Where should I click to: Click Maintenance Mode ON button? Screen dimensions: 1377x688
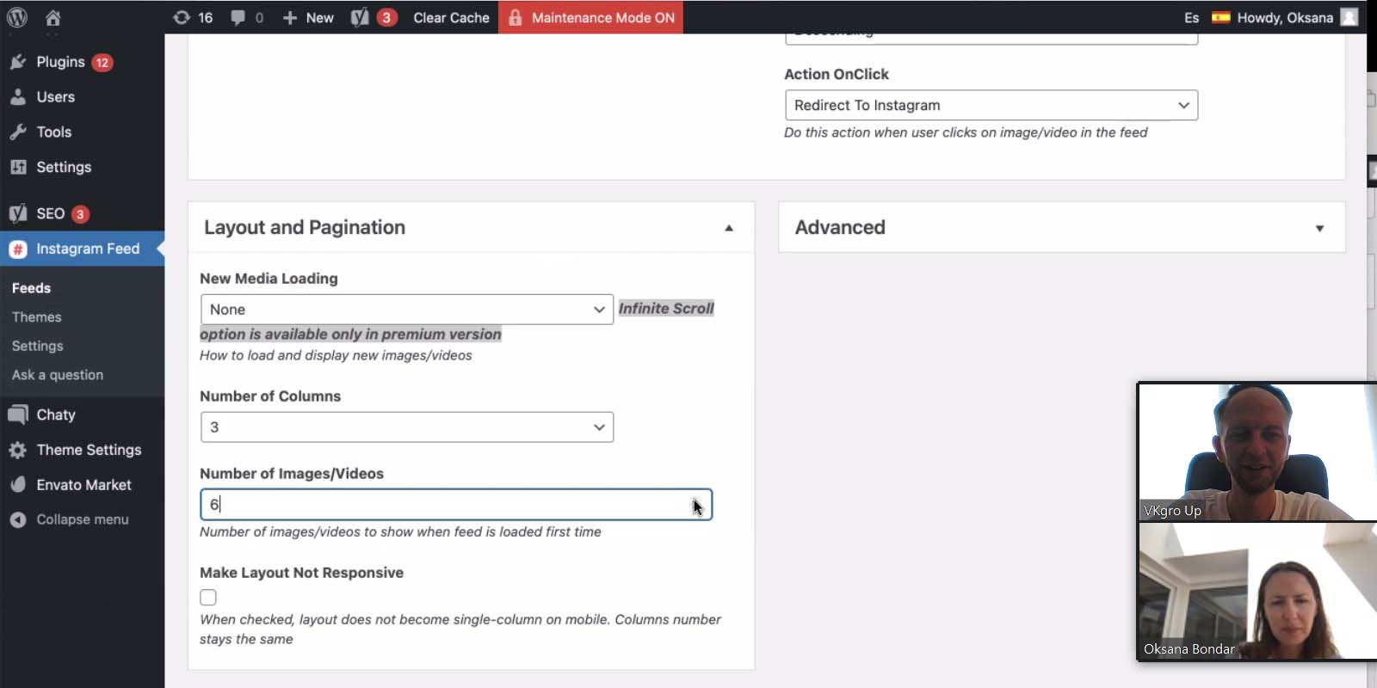[590, 17]
